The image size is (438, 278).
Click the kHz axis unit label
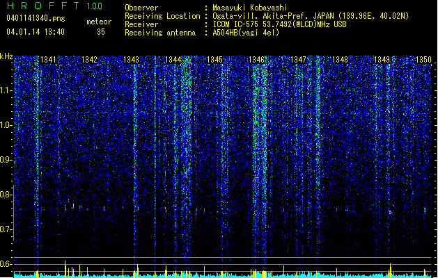pyautogui.click(x=6, y=56)
